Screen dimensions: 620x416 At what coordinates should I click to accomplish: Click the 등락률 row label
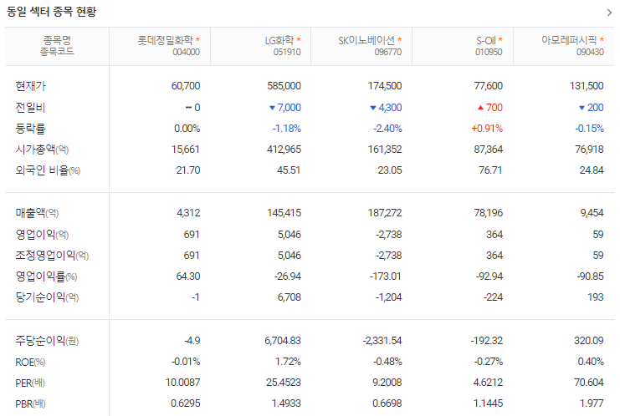point(30,129)
